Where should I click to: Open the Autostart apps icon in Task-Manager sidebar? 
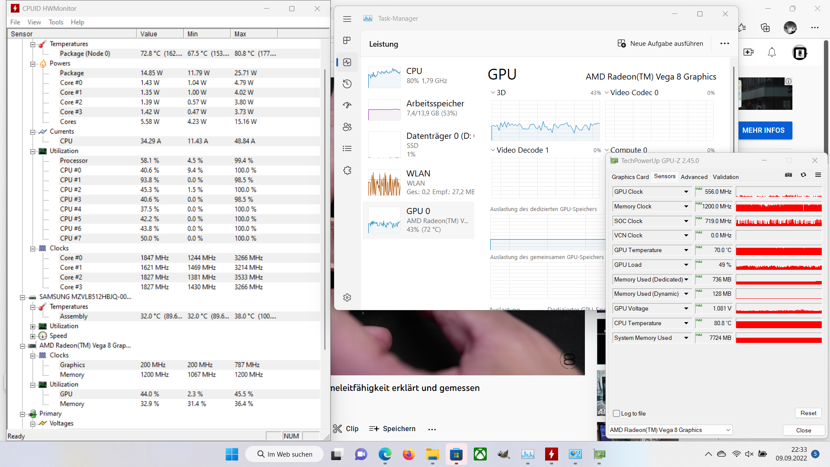347,105
